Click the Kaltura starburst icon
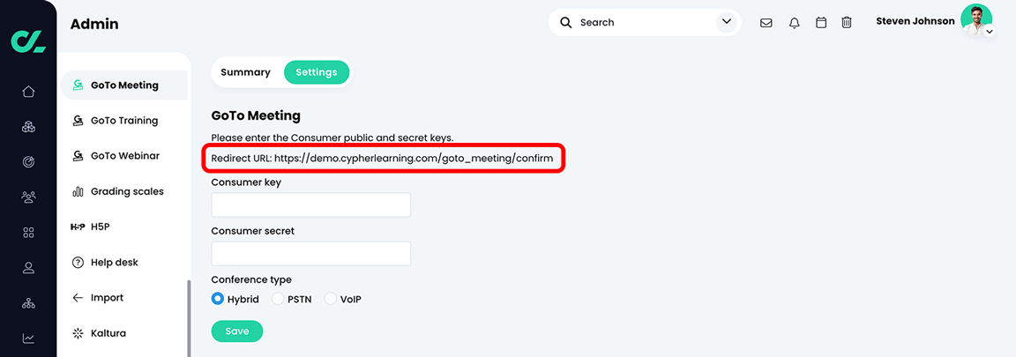Viewport: 1016px width, 357px height. pos(78,334)
